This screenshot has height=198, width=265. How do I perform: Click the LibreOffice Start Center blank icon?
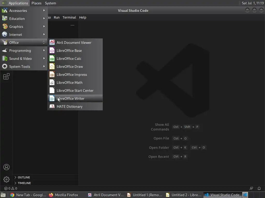52,90
